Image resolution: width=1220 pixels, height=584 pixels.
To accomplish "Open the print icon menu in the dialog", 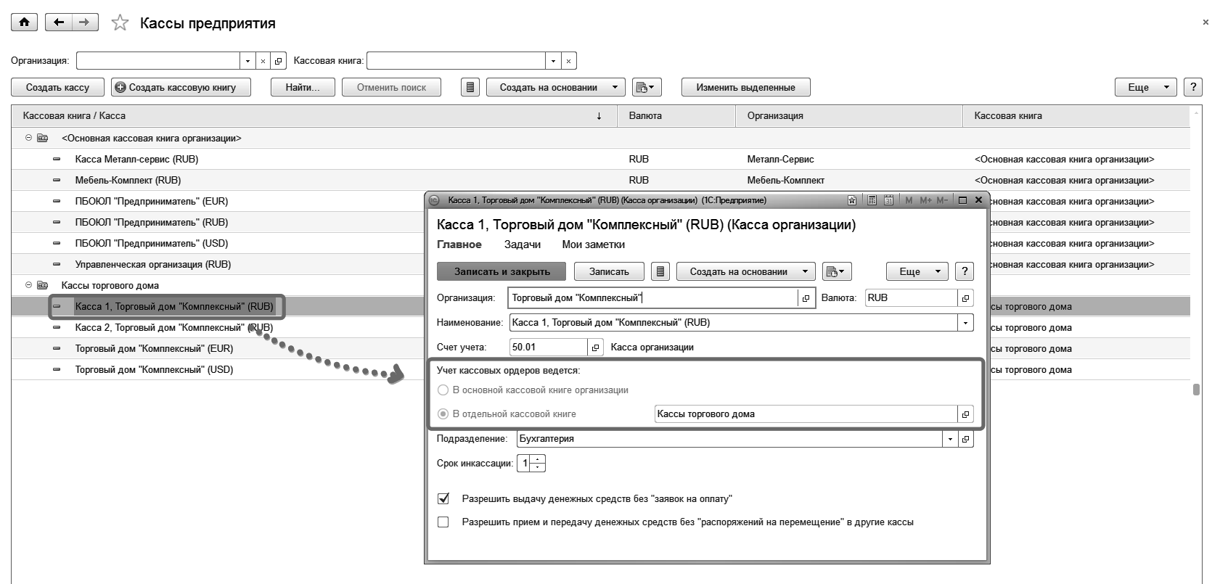I will click(x=837, y=272).
